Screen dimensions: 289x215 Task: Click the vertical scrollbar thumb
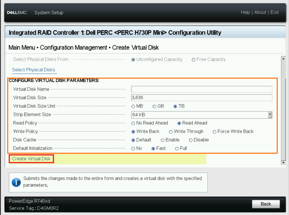[283, 119]
